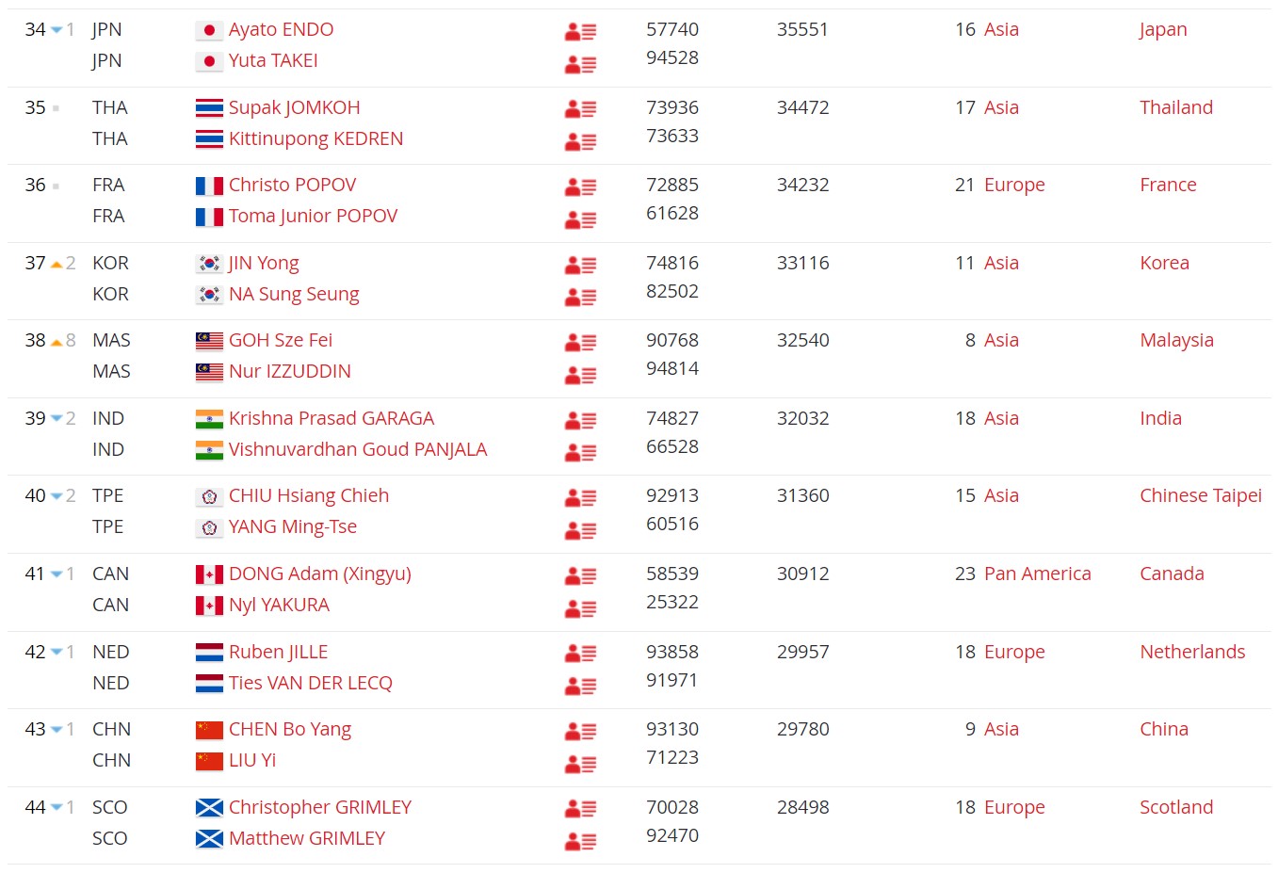
Task: Click Japan flag next to Yuta TAKEI
Action: [209, 61]
